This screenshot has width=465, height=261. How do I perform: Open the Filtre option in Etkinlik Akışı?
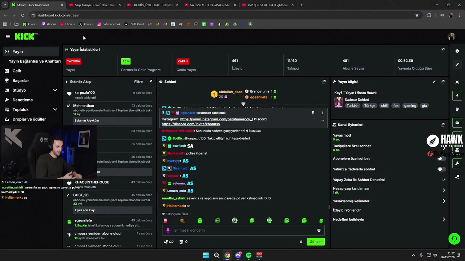tap(138, 82)
